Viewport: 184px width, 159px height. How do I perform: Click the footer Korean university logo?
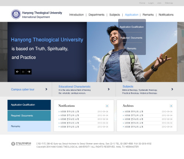(21, 144)
